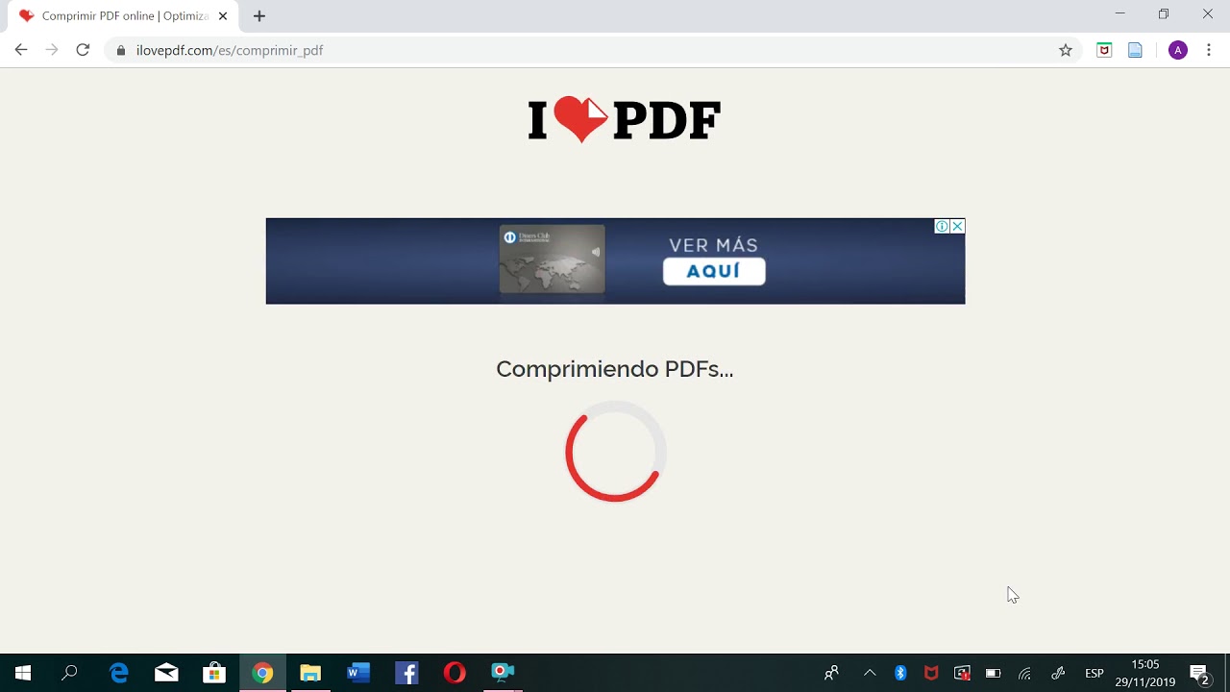Viewport: 1230px width, 692px height.
Task: Open the blue document browser extension
Action: 1135,50
